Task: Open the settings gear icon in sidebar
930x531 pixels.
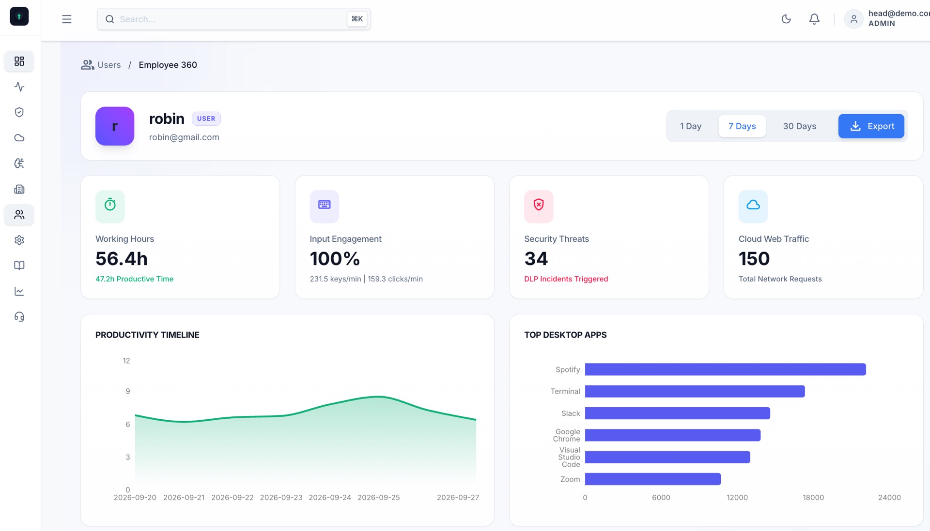Action: [x=19, y=240]
